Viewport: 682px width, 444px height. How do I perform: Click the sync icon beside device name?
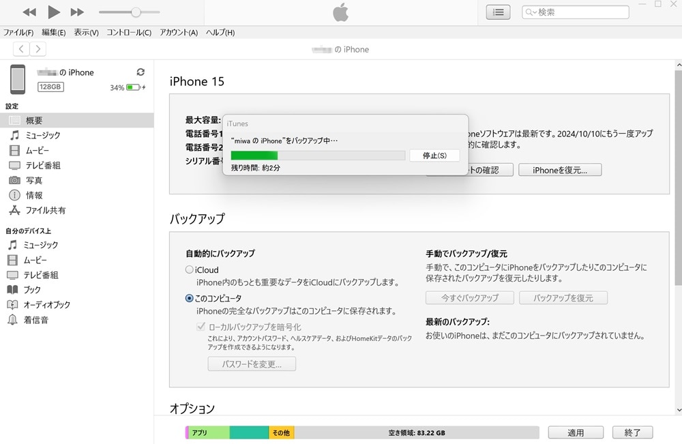pyautogui.click(x=140, y=72)
